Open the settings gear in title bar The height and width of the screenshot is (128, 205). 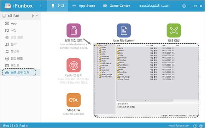pos(184,6)
